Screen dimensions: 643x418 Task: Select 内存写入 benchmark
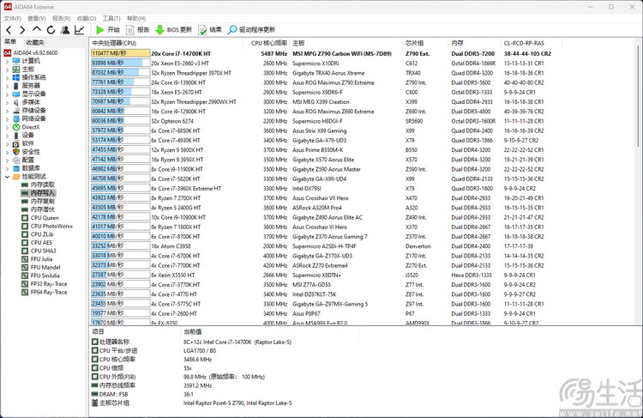click(x=43, y=193)
